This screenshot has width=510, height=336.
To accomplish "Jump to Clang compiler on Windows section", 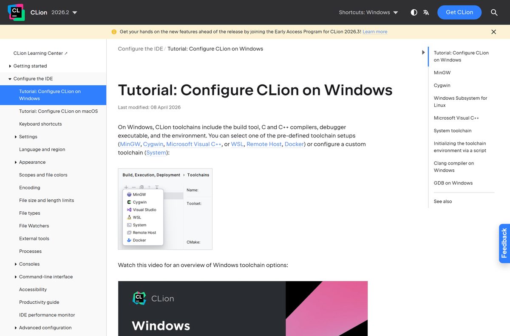I will (x=453, y=167).
